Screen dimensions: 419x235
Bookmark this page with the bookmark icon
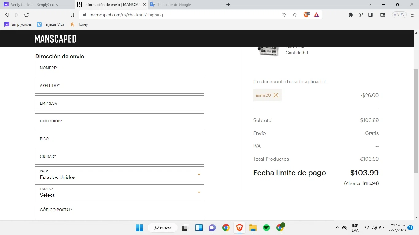point(72,15)
